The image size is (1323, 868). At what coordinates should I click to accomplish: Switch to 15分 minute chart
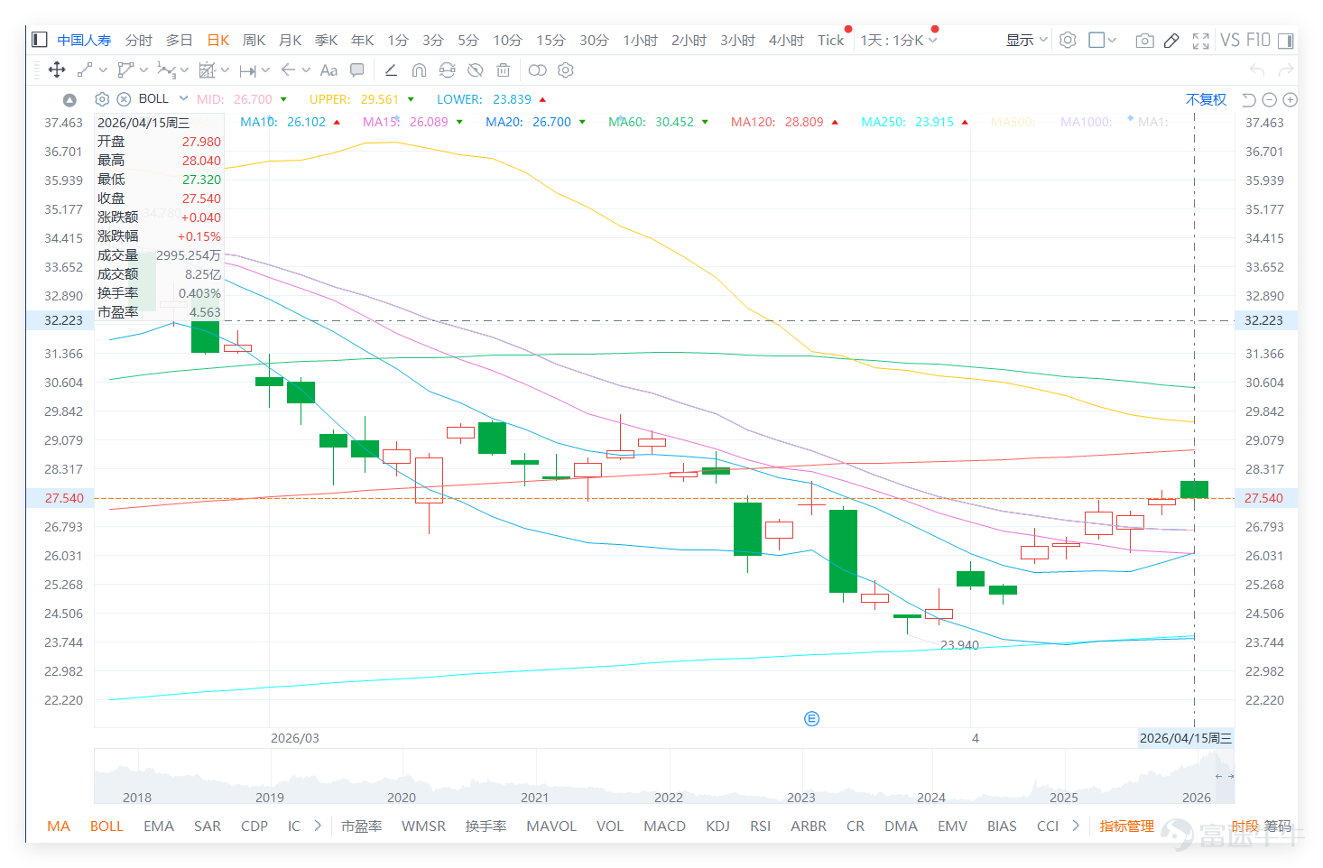(x=550, y=40)
